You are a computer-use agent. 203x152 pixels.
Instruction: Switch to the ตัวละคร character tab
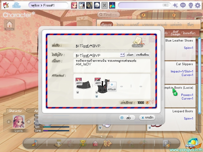click(x=107, y=25)
